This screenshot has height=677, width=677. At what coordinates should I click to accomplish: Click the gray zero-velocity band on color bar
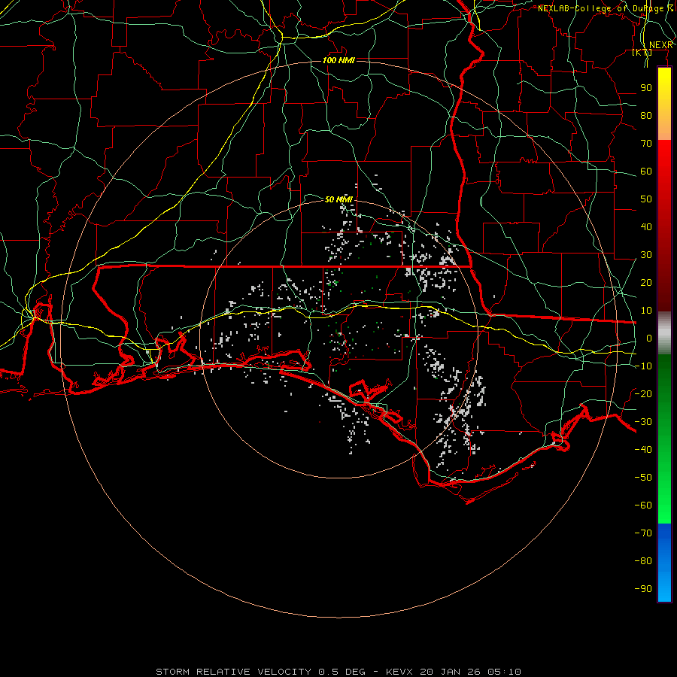point(664,333)
